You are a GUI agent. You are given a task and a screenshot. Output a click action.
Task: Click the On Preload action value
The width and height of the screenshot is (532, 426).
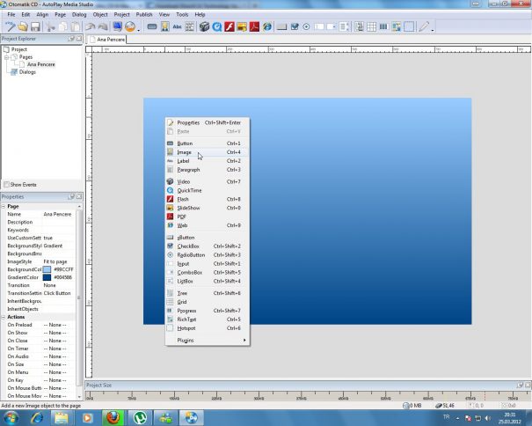(55, 325)
